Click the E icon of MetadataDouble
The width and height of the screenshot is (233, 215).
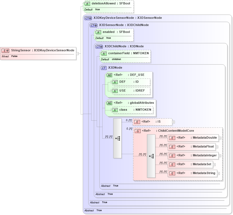coord(172,138)
